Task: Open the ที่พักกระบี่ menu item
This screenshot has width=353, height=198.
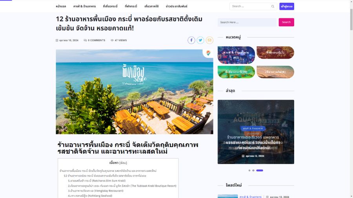Action: click(131, 6)
